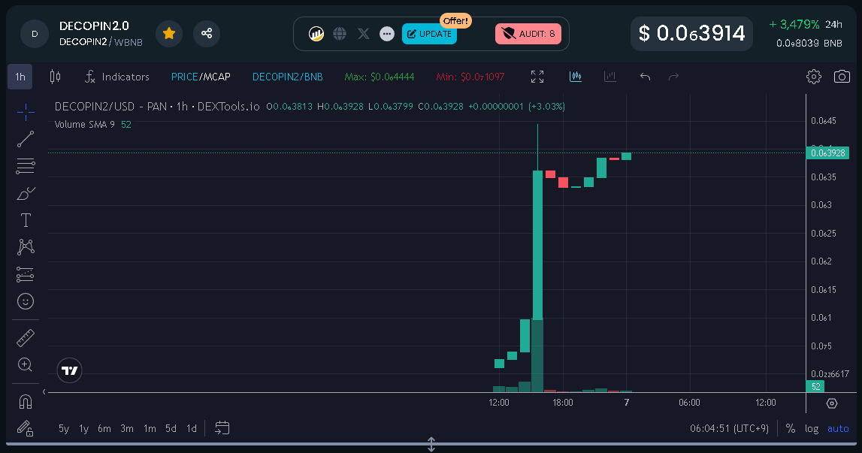Open the 1h timeframe selector
The width and height of the screenshot is (862, 453).
20,76
